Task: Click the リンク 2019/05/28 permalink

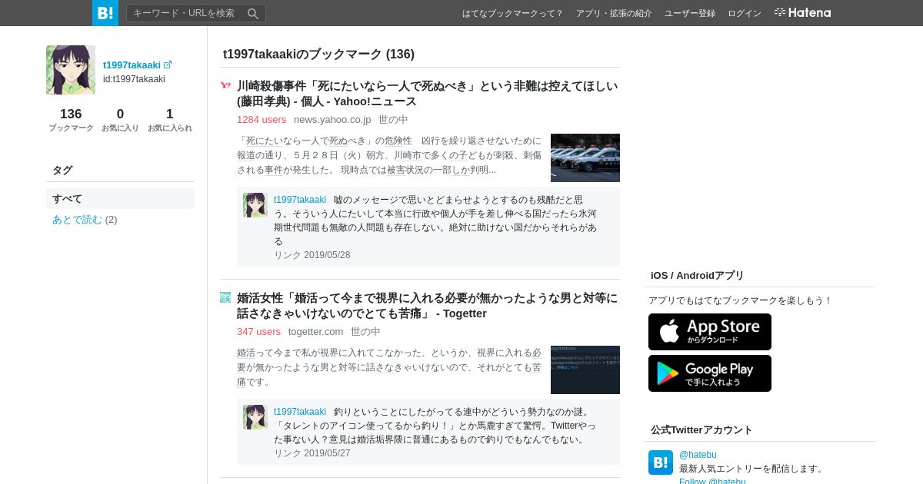Action: [312, 255]
